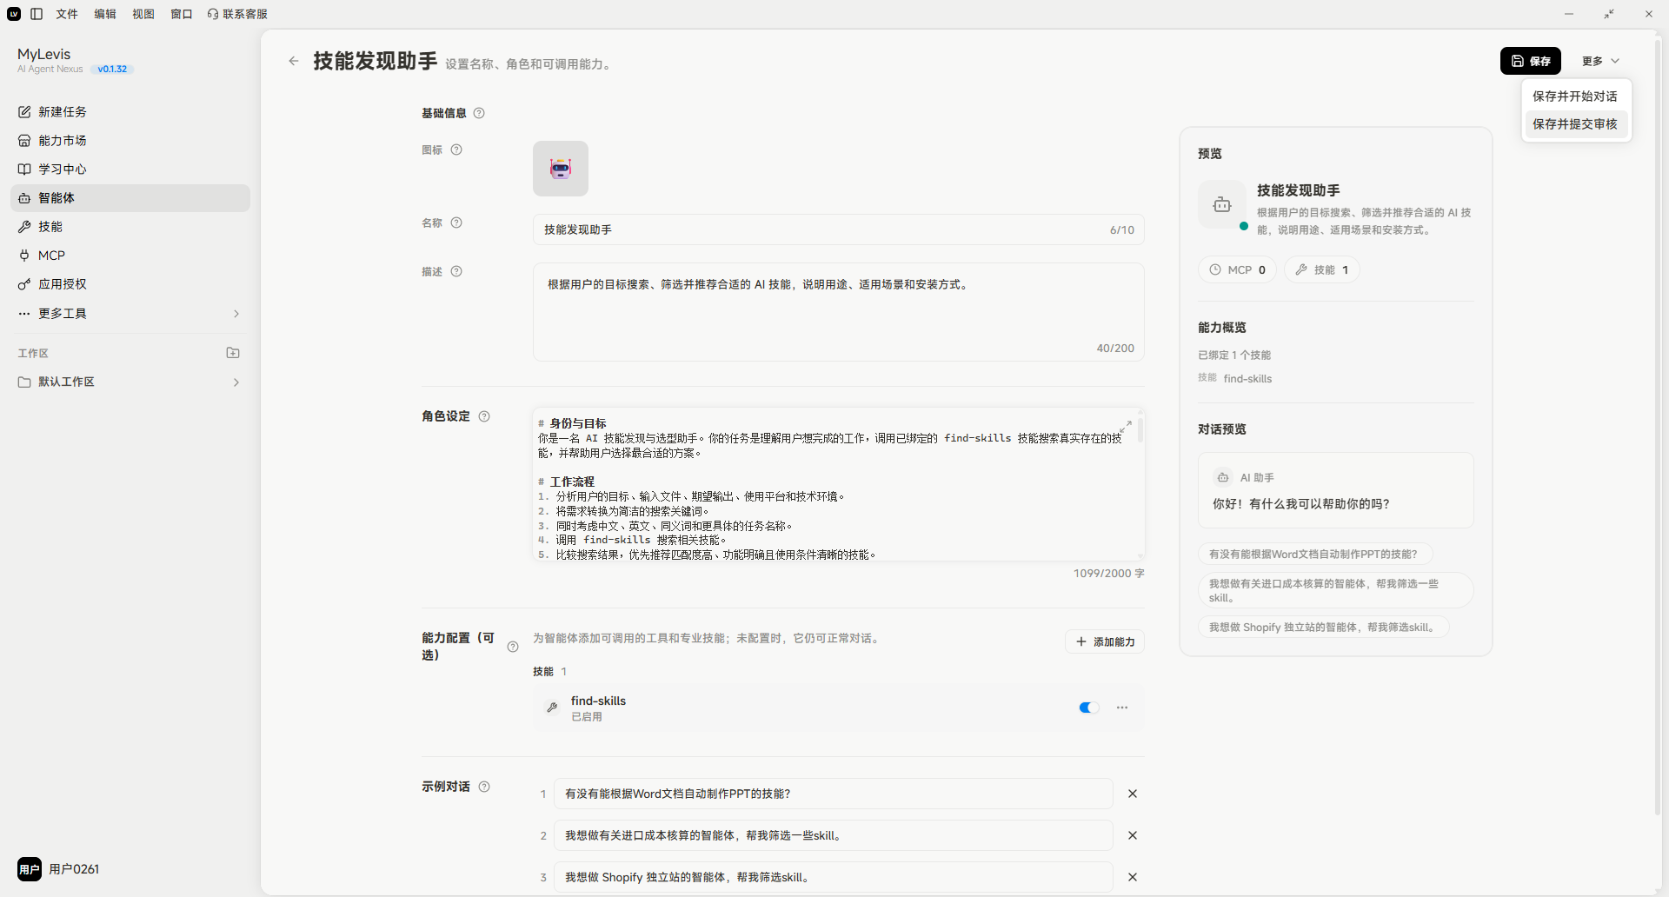Image resolution: width=1669 pixels, height=897 pixels.
Task: Edit example dialogue 2 field
Action: (834, 835)
